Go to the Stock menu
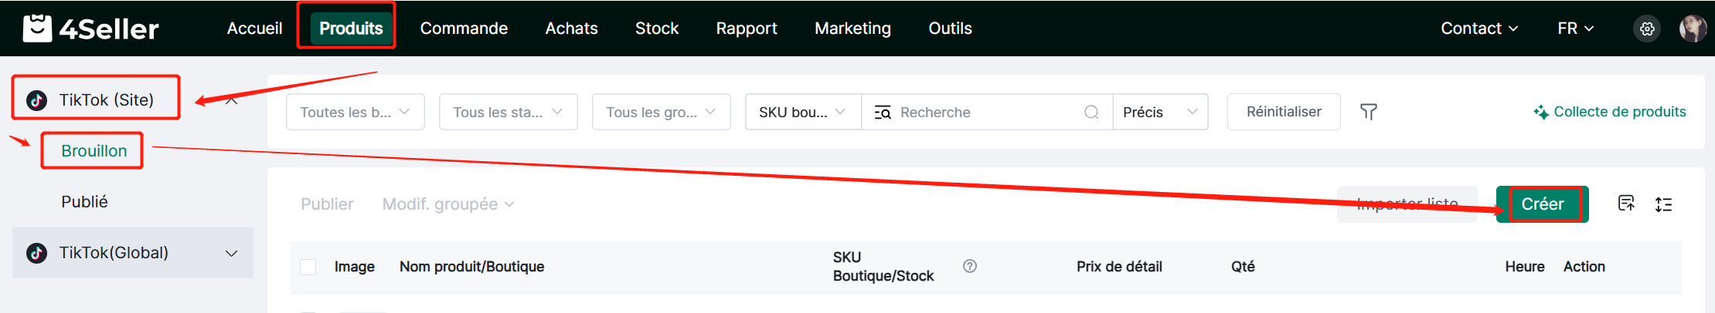This screenshot has width=1715, height=313. [656, 29]
